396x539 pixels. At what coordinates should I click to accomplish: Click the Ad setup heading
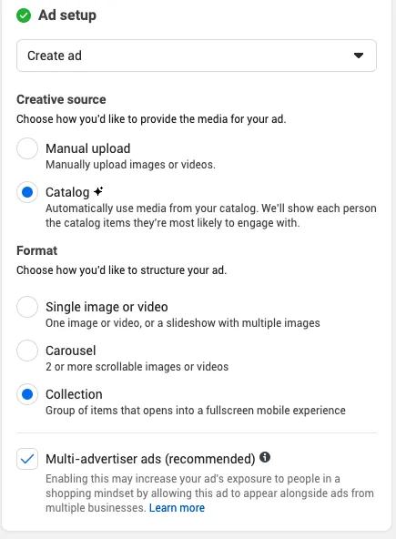pos(67,15)
